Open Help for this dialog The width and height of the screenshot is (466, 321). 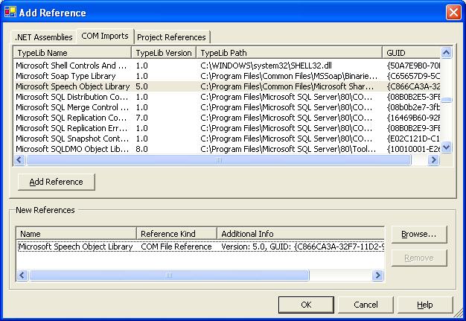coord(425,305)
